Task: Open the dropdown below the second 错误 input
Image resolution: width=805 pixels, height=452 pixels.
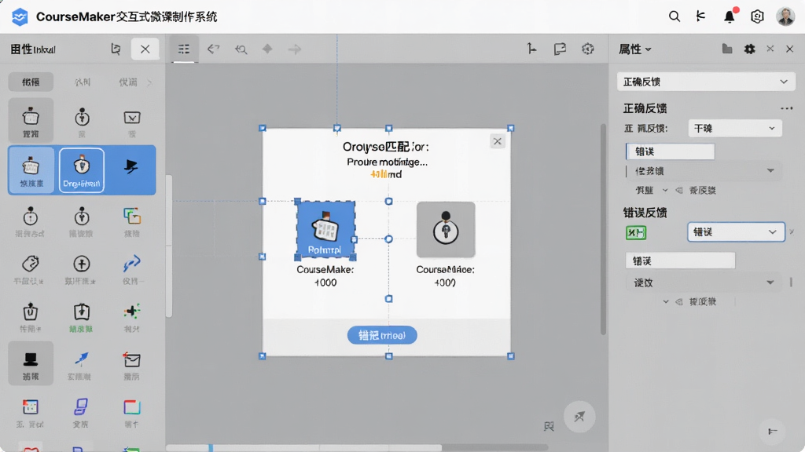Action: point(704,282)
